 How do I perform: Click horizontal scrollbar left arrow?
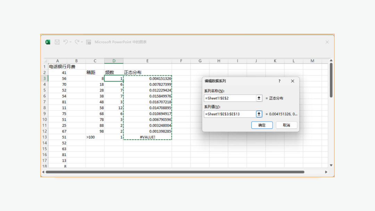click(x=43, y=172)
